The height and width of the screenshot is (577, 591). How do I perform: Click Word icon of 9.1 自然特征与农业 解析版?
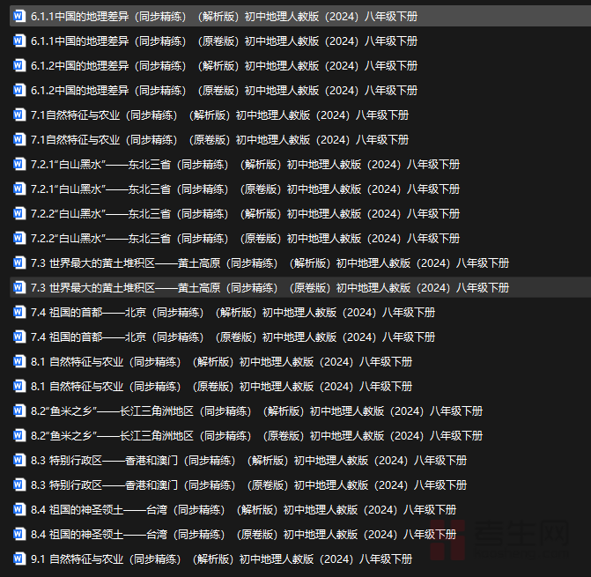(20, 559)
